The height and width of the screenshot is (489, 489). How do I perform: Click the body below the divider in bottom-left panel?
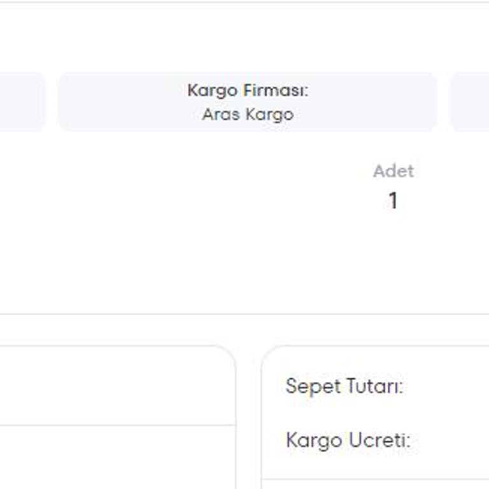point(115,458)
